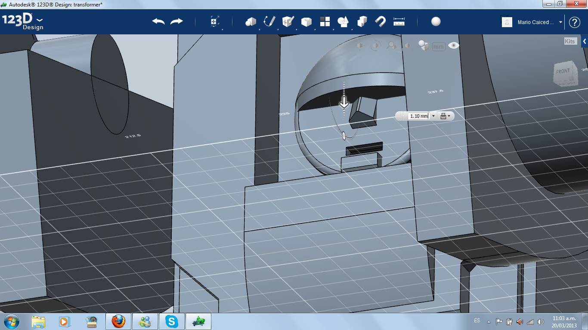Open the Construct tools

click(x=288, y=21)
